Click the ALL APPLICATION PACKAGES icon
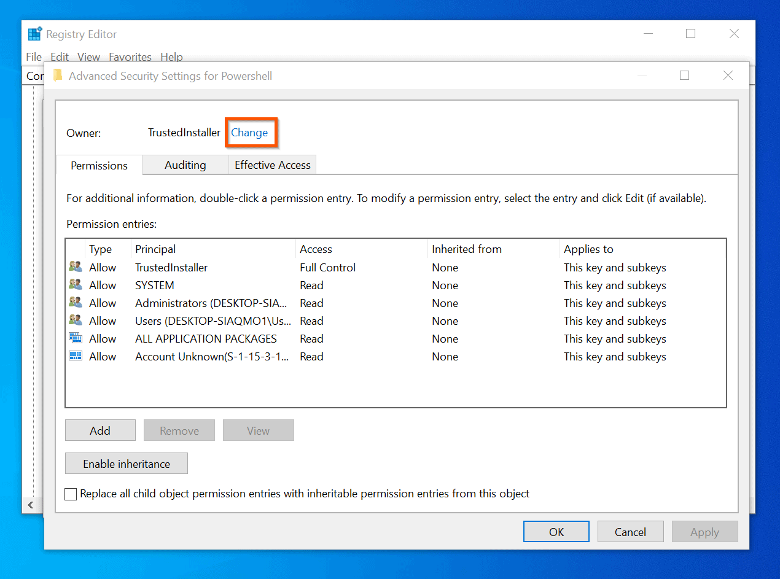Viewport: 780px width, 579px height. click(x=76, y=338)
